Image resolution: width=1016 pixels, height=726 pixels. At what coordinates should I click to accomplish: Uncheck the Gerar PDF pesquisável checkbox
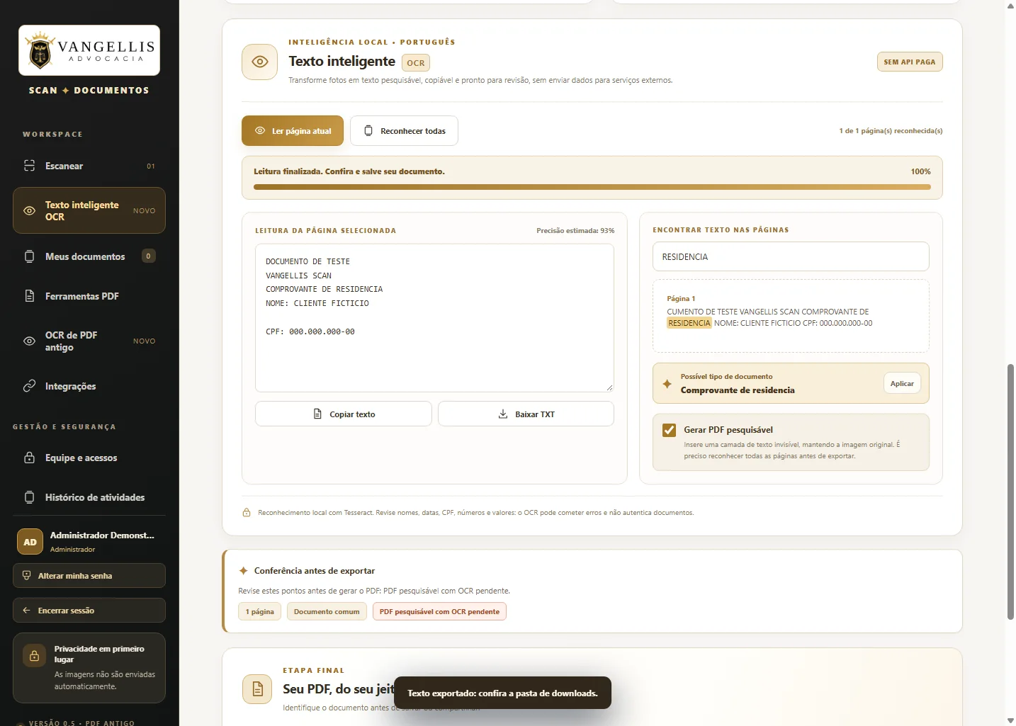(669, 430)
